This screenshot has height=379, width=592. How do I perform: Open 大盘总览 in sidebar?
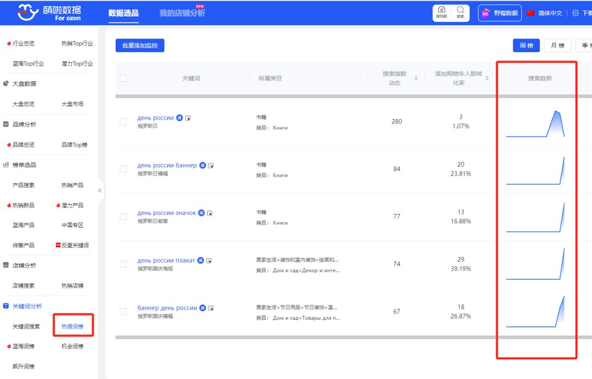point(24,104)
